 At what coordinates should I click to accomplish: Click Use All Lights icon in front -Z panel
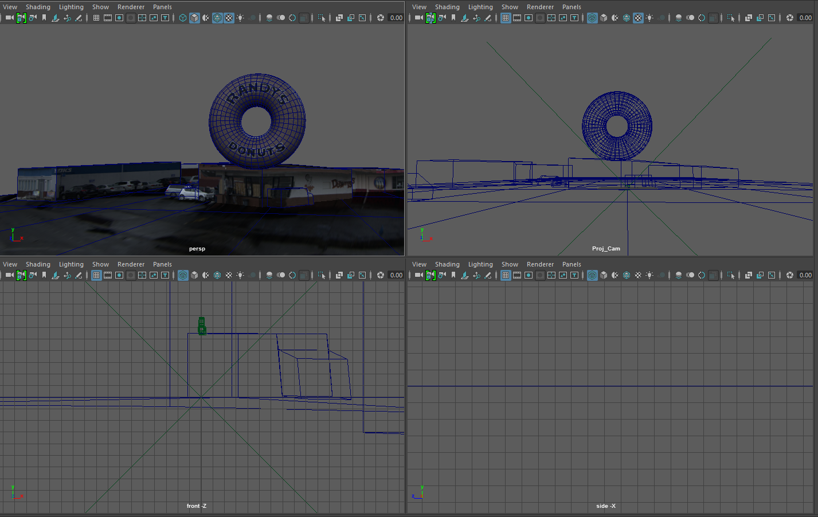click(x=240, y=275)
